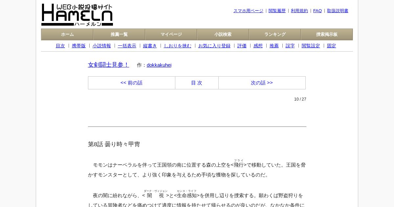Click the 推薦 link in submenu
The image size is (394, 207).
click(274, 46)
